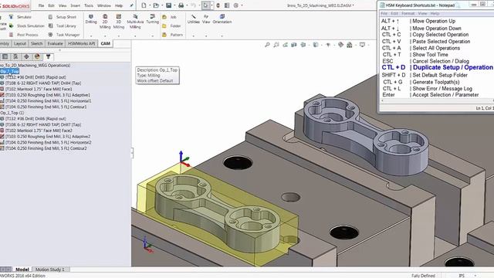Expand the Select tool dropdown arrow
The height and width of the screenshot is (278, 494).
[211, 5]
